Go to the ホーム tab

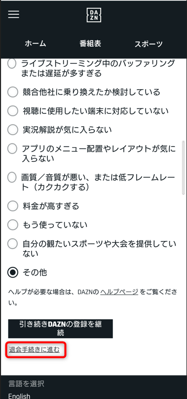[x=35, y=44]
